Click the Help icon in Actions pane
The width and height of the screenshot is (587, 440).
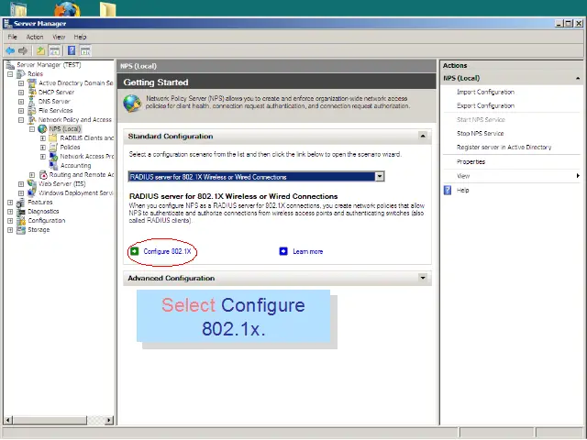pyautogui.click(x=448, y=190)
